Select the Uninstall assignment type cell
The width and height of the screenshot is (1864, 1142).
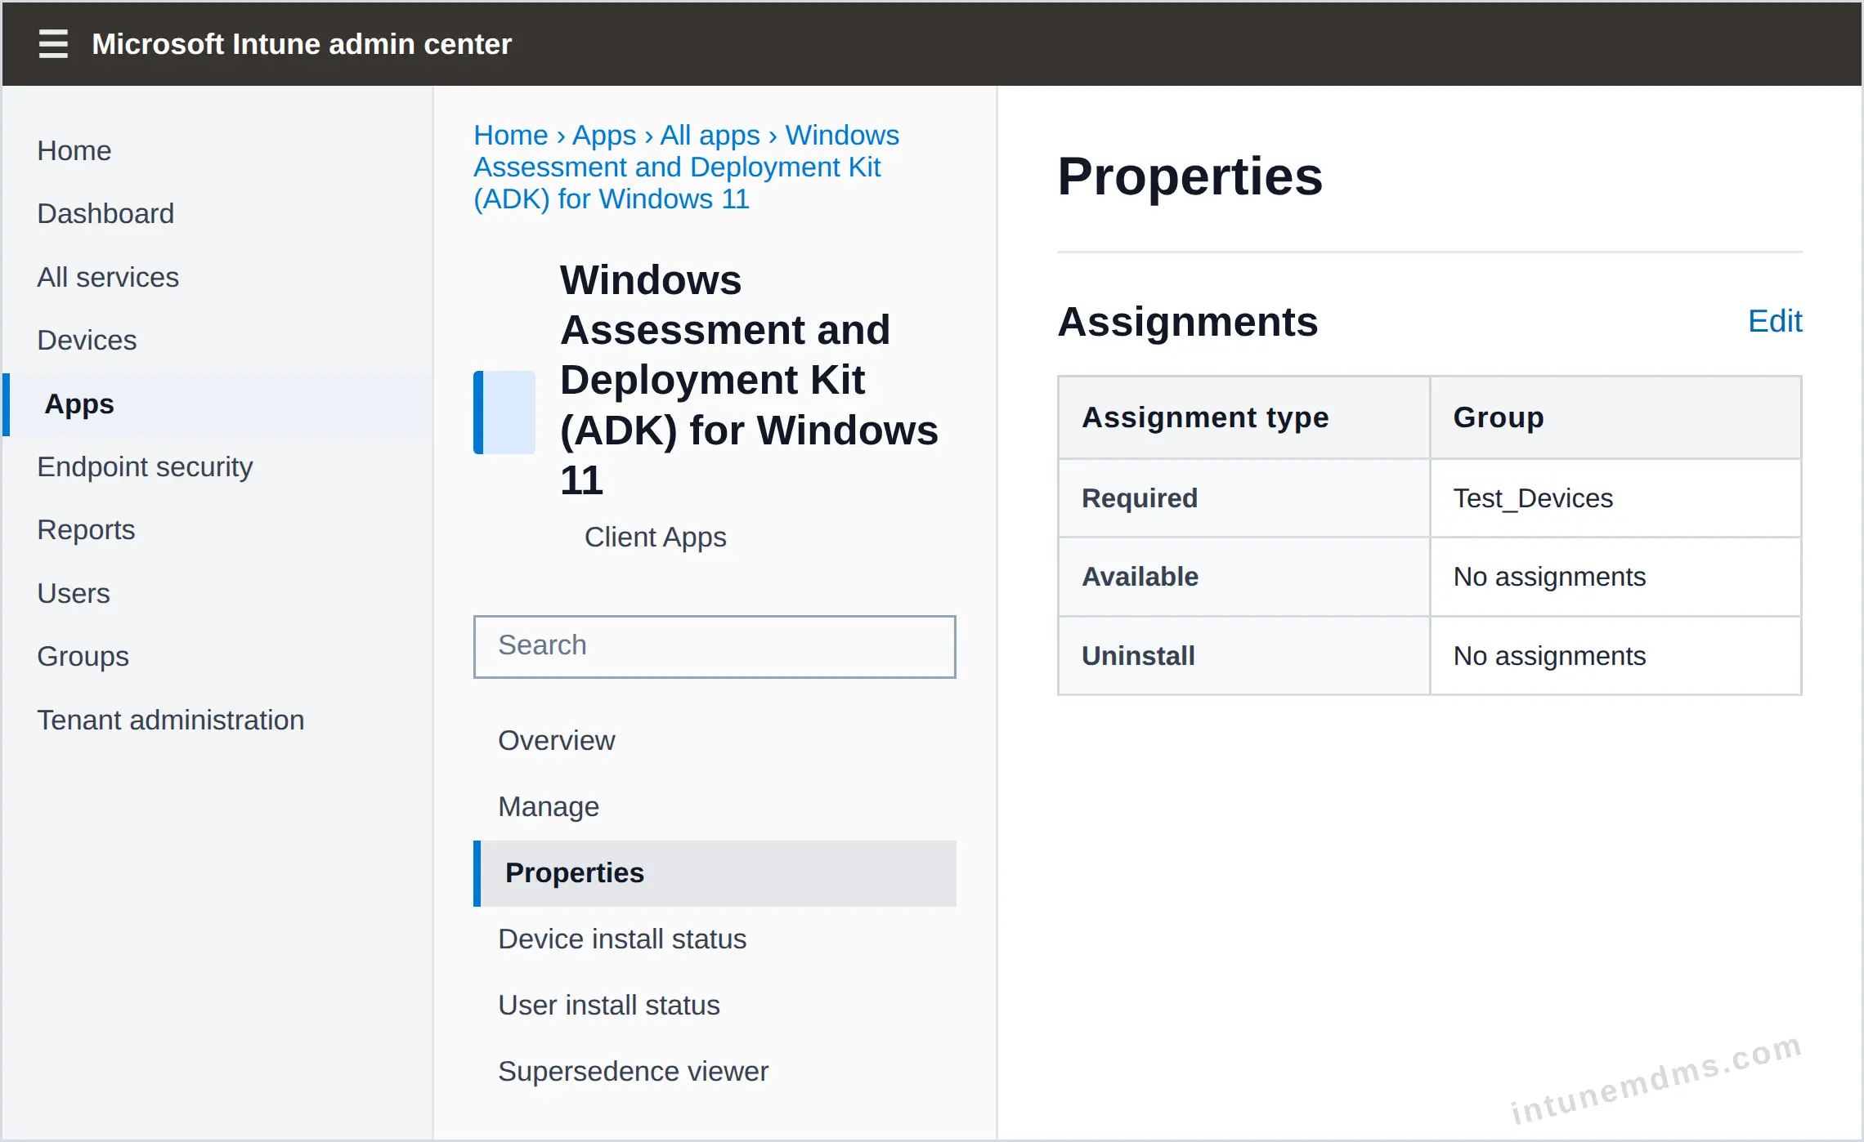pyautogui.click(x=1243, y=656)
